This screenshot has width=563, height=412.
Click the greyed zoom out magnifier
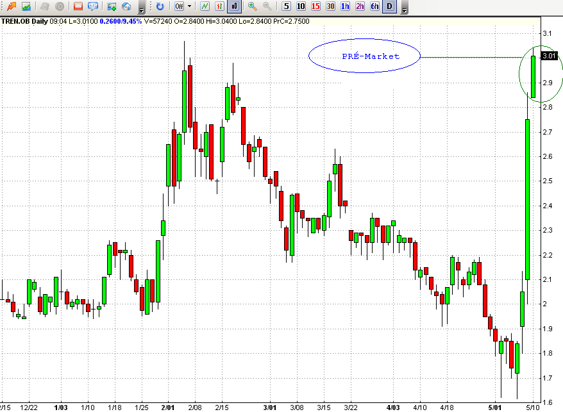[x=267, y=6]
